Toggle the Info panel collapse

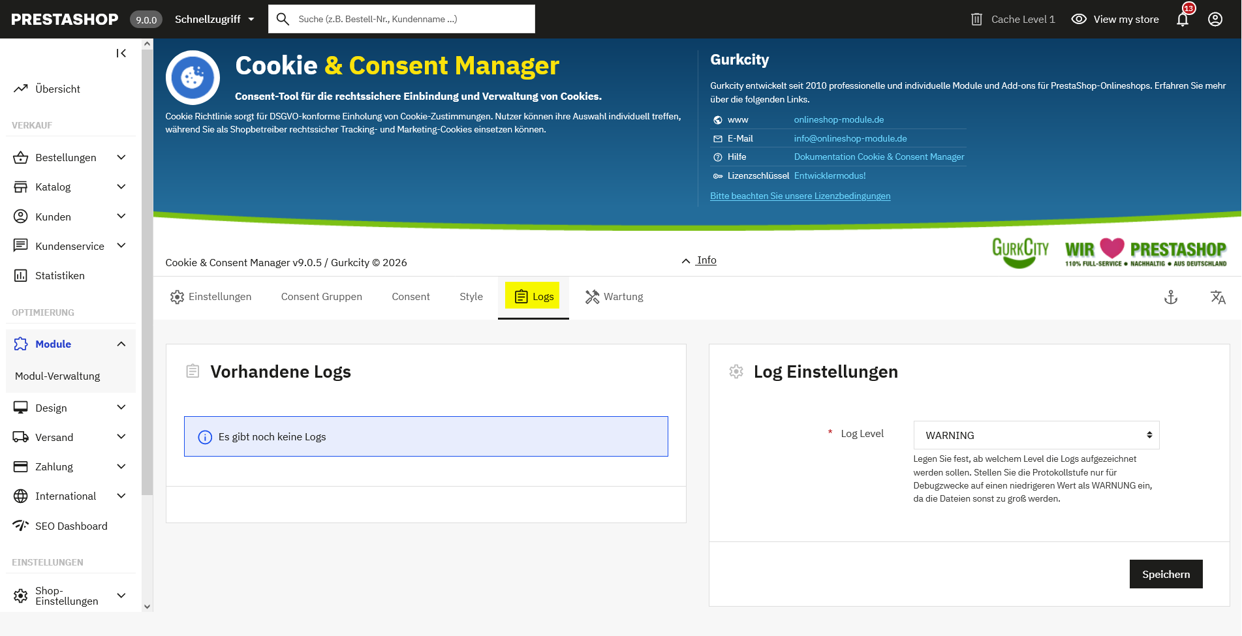click(x=699, y=260)
